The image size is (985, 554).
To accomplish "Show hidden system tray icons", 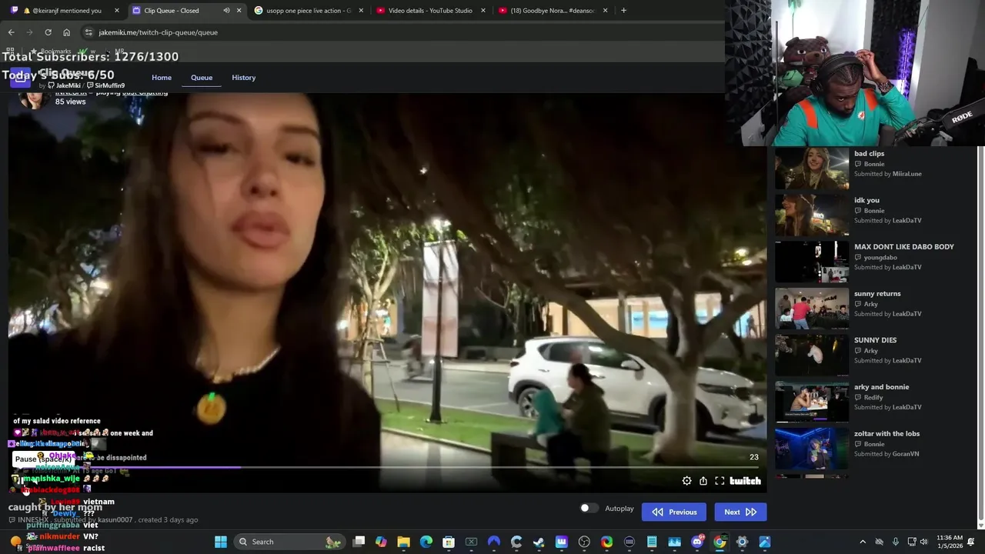I will pyautogui.click(x=863, y=542).
